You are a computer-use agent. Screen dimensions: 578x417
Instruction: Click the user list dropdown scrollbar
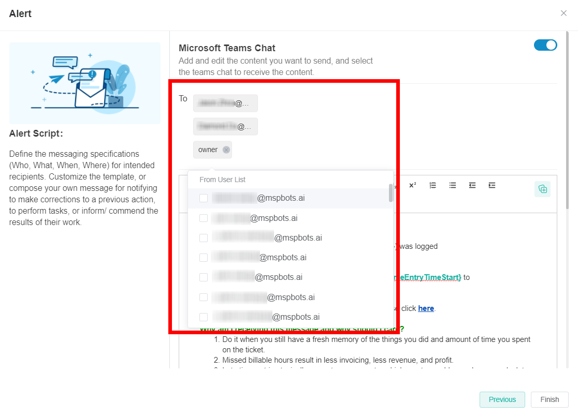(391, 194)
